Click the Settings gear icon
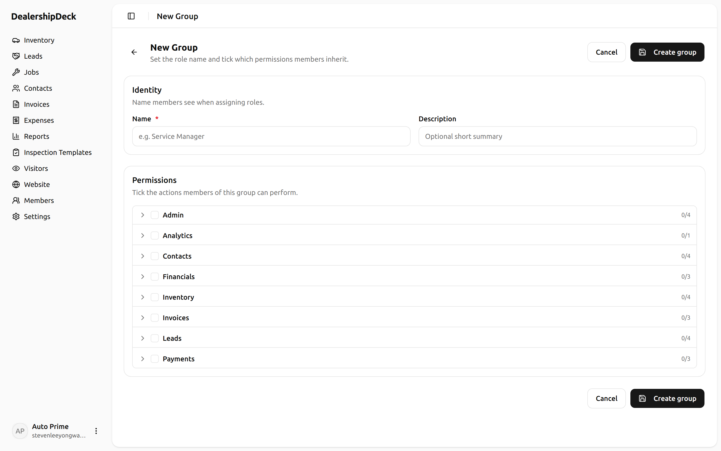Viewport: 721px width, 451px height. [x=16, y=216]
